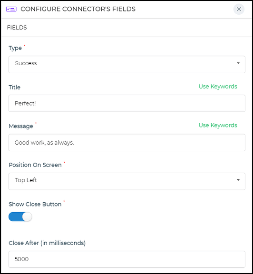The height and width of the screenshot is (274, 253).
Task: Focus the Title input containing Perfect!
Action: 127,103
